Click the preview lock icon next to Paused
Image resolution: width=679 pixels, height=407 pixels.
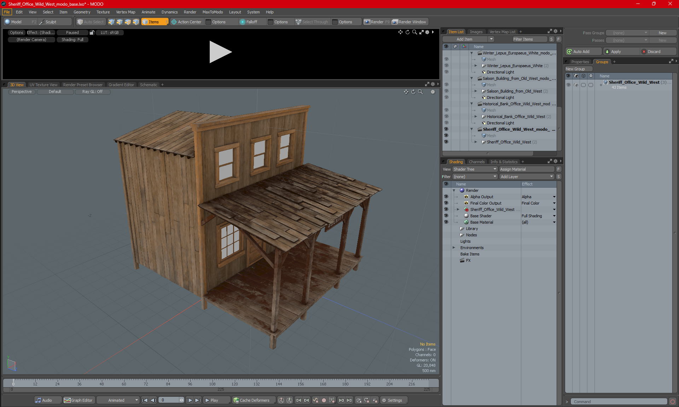[92, 33]
